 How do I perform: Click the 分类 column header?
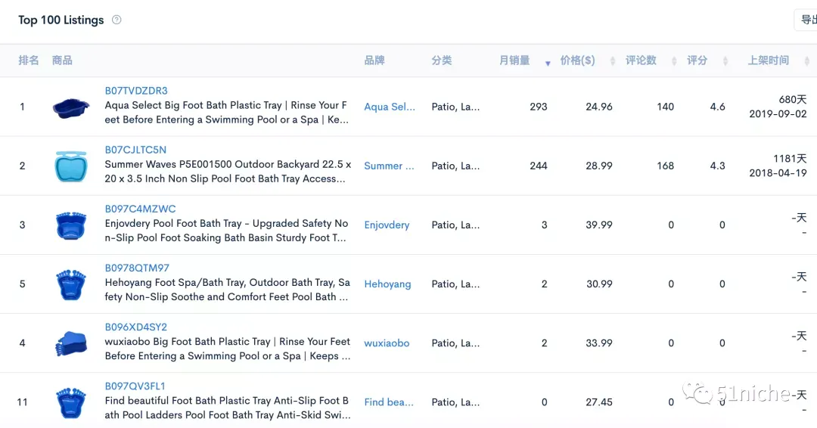point(442,60)
